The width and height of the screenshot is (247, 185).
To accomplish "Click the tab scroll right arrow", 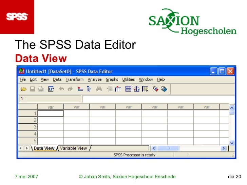I will click(x=27, y=148).
